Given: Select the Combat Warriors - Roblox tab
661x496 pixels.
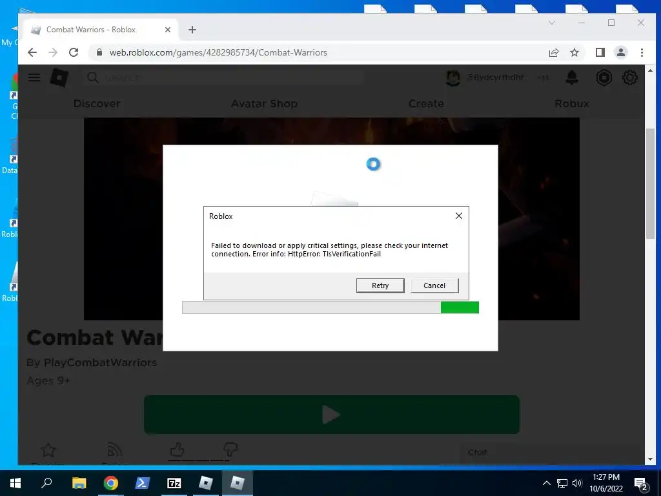Looking at the screenshot, I should (100, 30).
